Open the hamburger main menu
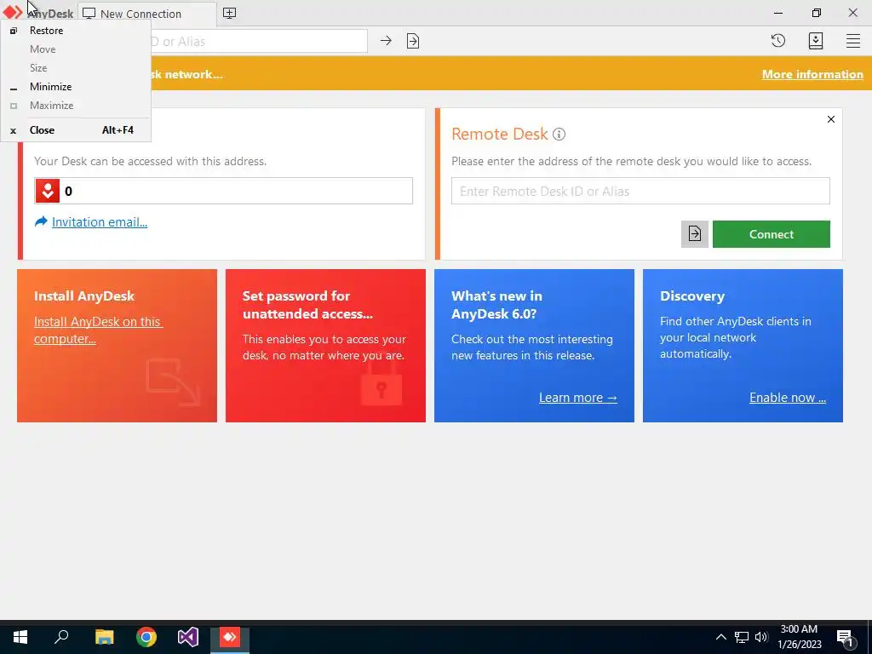The width and height of the screenshot is (872, 654). [x=853, y=41]
